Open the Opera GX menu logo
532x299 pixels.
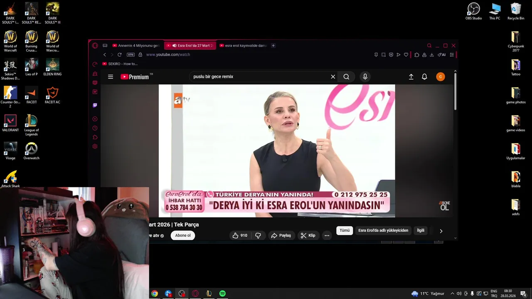click(x=95, y=46)
